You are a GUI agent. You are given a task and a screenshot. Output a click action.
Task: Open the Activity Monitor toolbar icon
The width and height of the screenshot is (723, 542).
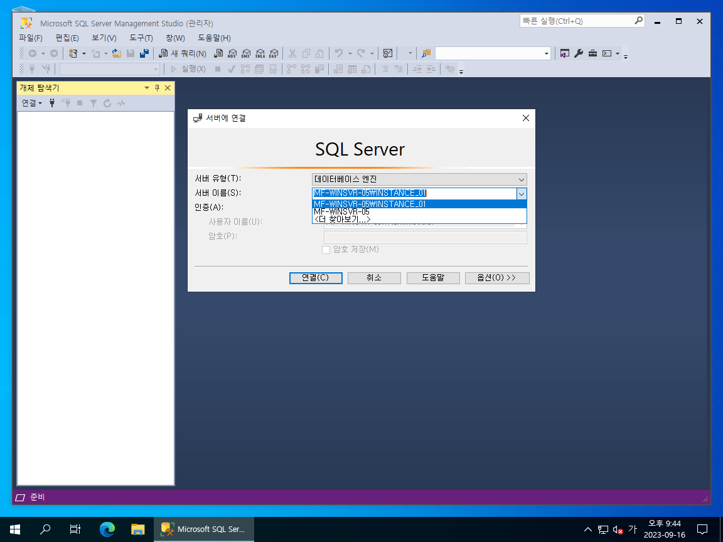click(x=388, y=53)
